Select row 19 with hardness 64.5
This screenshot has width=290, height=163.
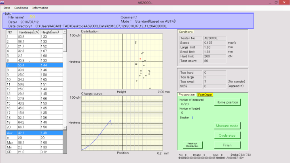coord(34,122)
